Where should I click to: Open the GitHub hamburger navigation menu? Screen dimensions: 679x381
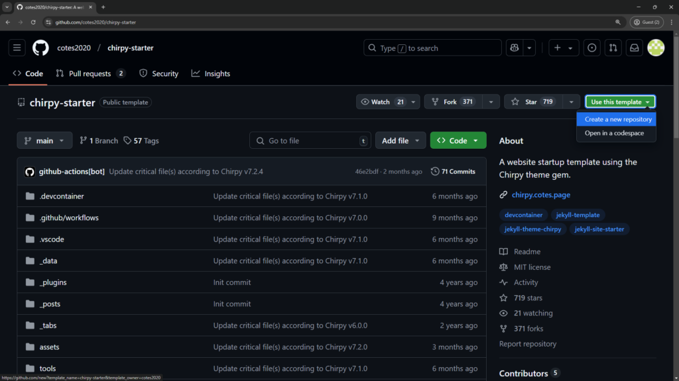point(17,48)
